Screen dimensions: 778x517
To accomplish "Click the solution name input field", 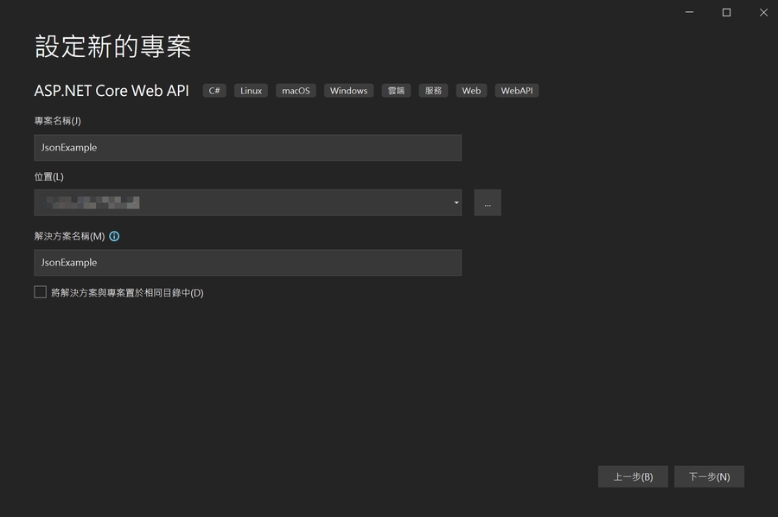I will click(247, 263).
